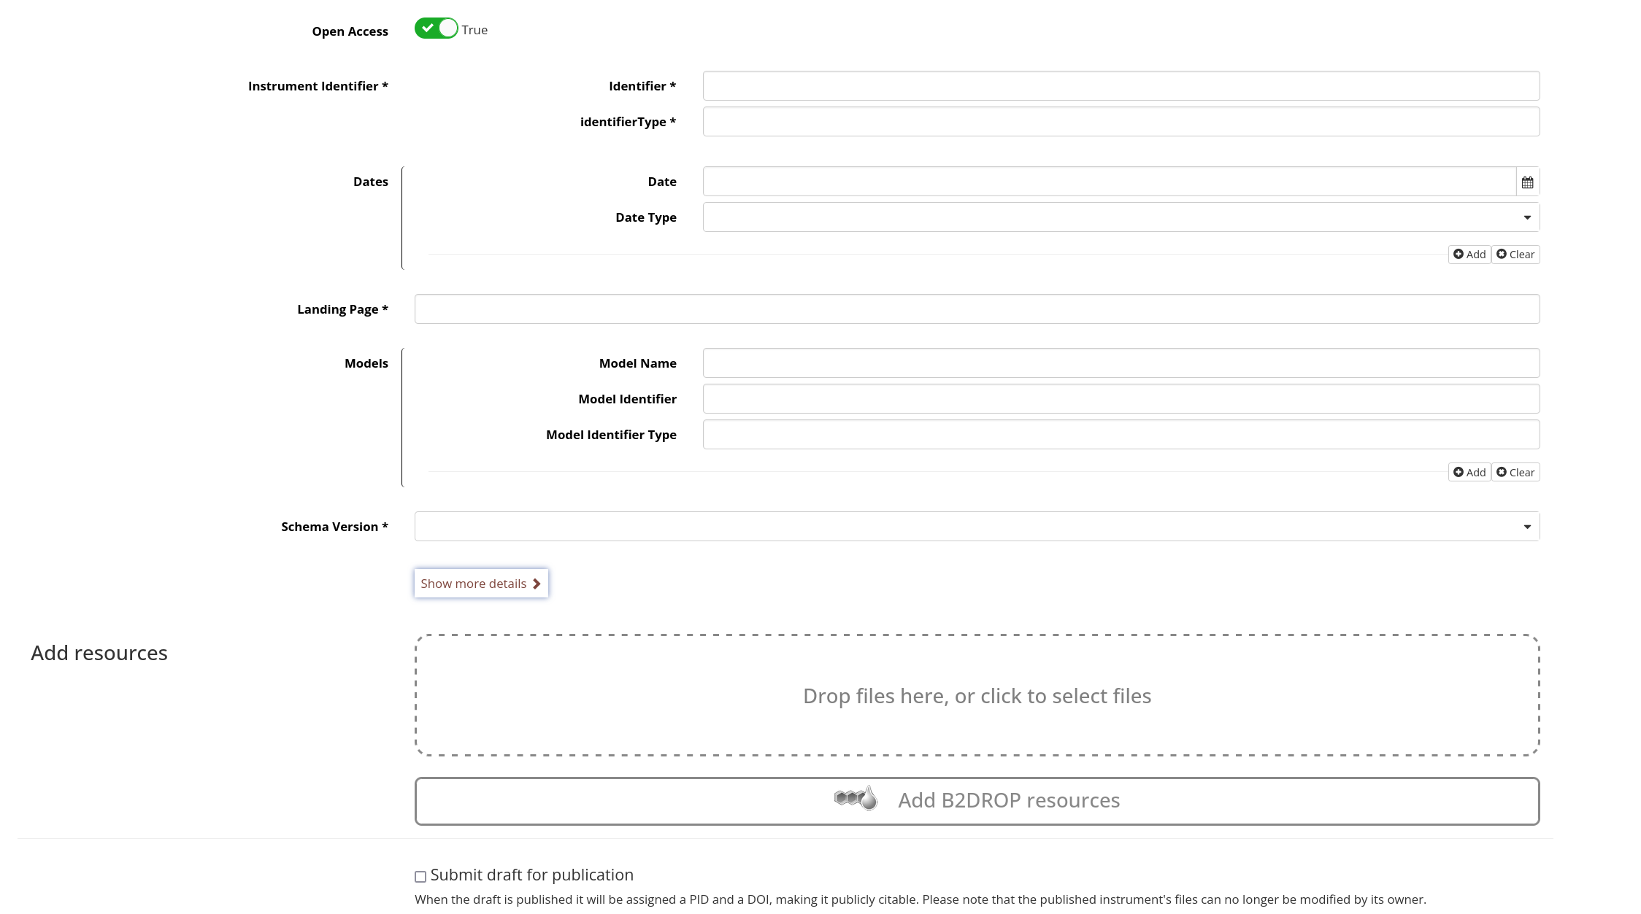
Task: Click the identifierType input field
Action: (1121, 122)
